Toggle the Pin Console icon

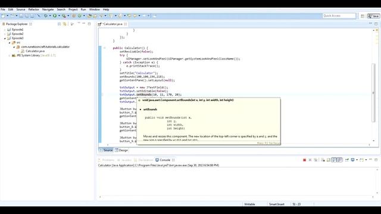346,160
